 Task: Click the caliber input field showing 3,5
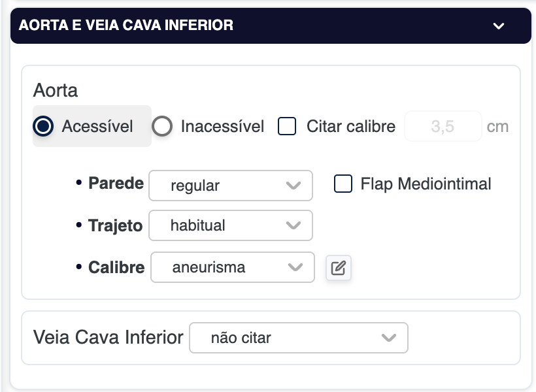(443, 127)
